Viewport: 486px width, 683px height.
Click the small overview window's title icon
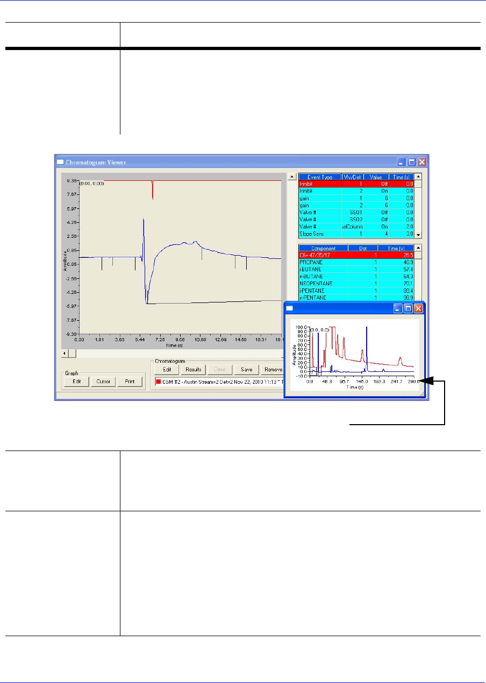289,308
